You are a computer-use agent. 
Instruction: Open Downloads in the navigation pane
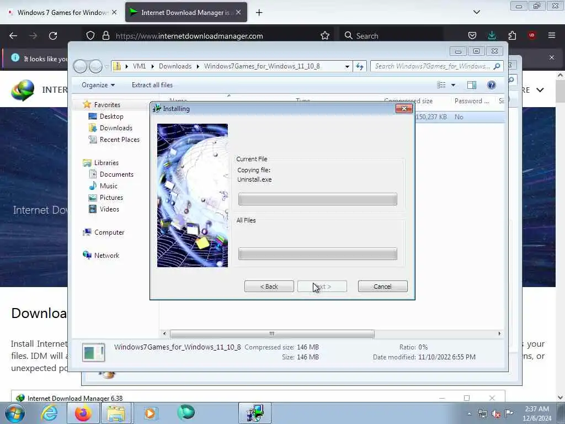(116, 128)
